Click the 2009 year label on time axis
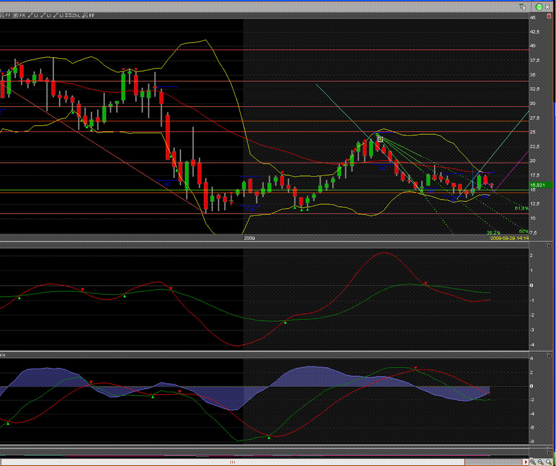 pos(249,238)
